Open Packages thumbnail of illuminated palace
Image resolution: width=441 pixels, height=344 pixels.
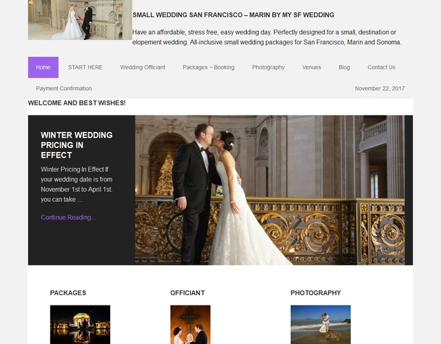80,325
